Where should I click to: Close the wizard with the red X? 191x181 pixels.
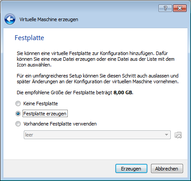click(180, 8)
